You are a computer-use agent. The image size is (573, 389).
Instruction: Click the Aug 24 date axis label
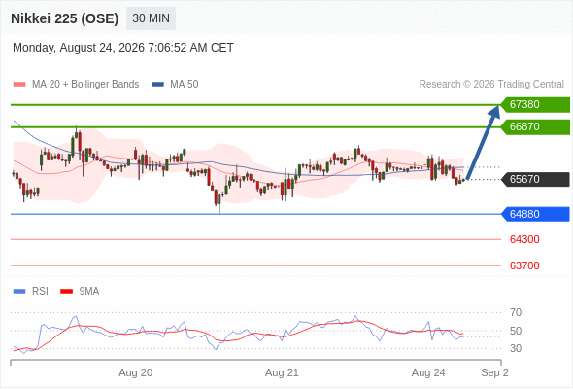(x=428, y=372)
